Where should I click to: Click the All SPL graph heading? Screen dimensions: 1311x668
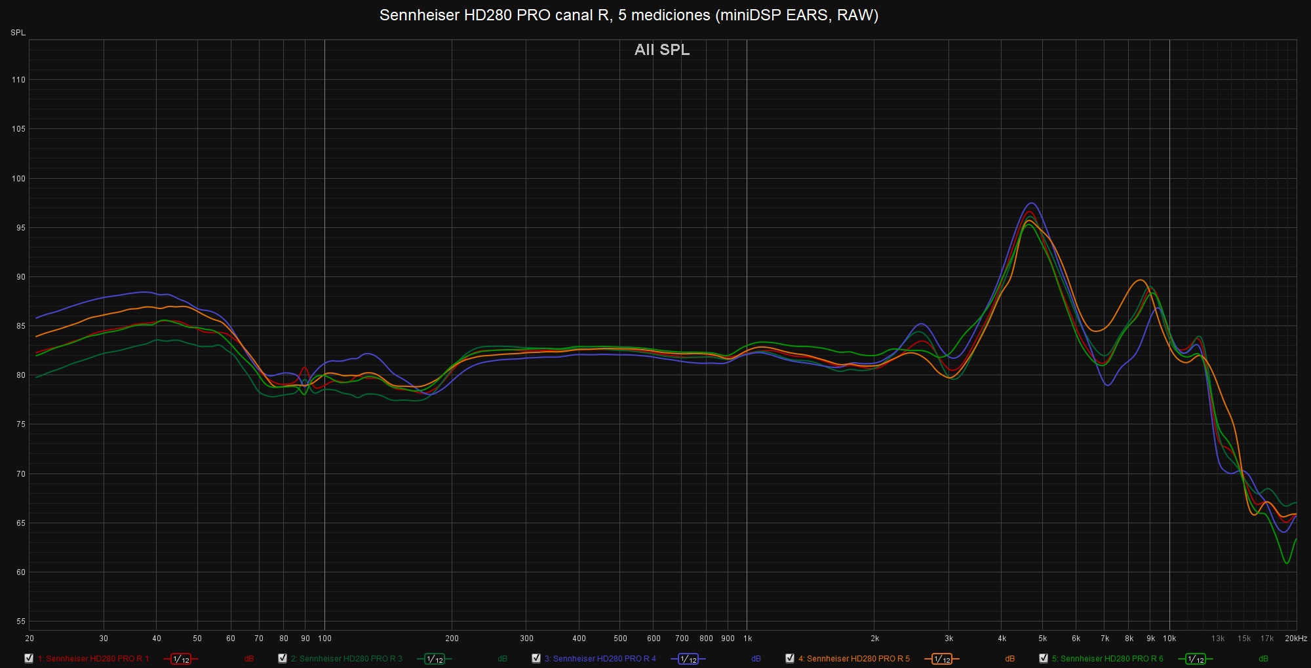[x=661, y=50]
